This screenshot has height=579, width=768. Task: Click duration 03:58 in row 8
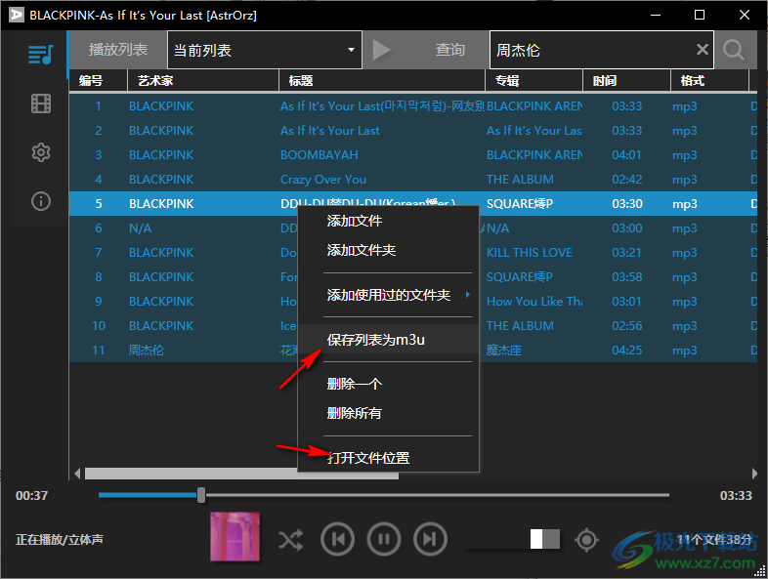[626, 277]
